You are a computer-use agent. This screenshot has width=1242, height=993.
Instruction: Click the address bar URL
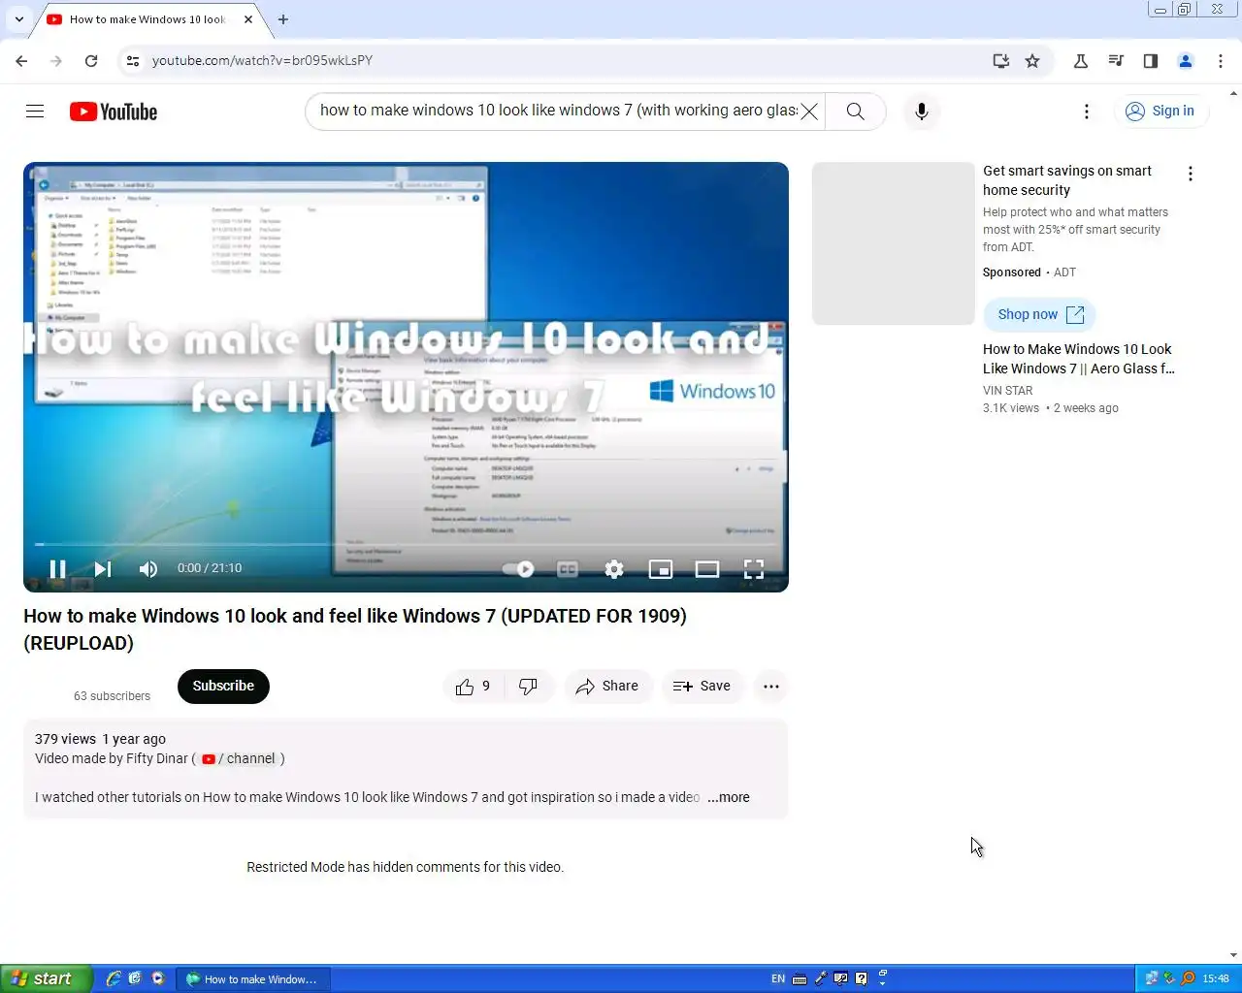click(263, 60)
